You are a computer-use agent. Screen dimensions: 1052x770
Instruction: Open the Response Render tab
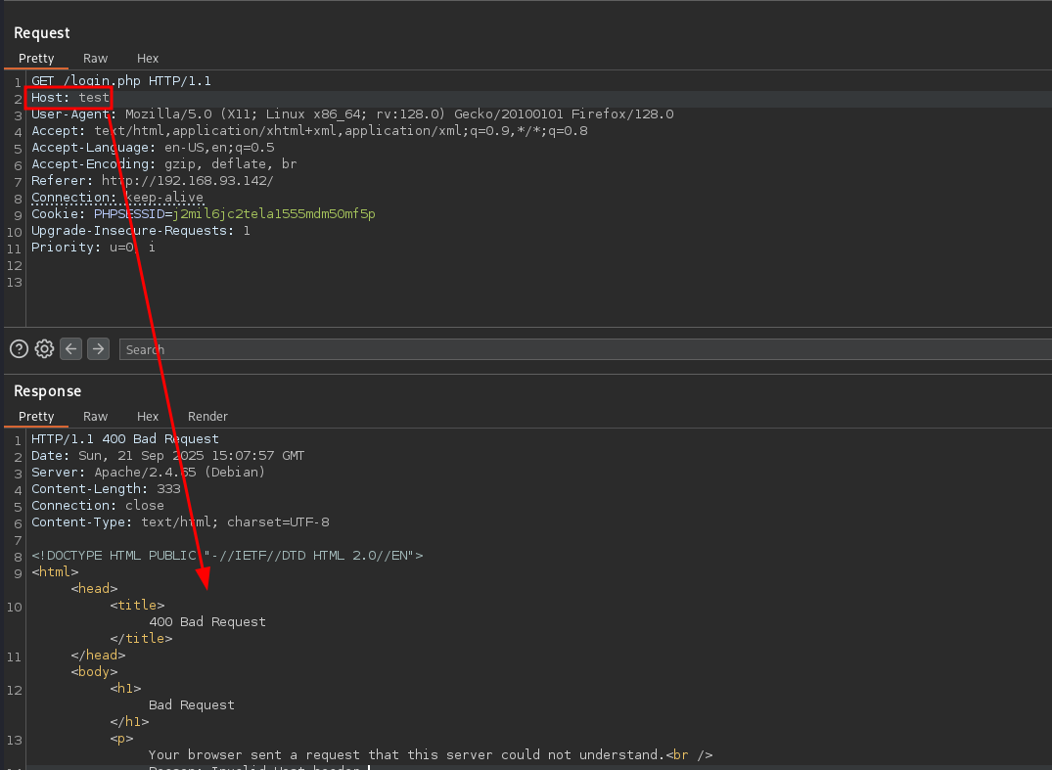(207, 417)
